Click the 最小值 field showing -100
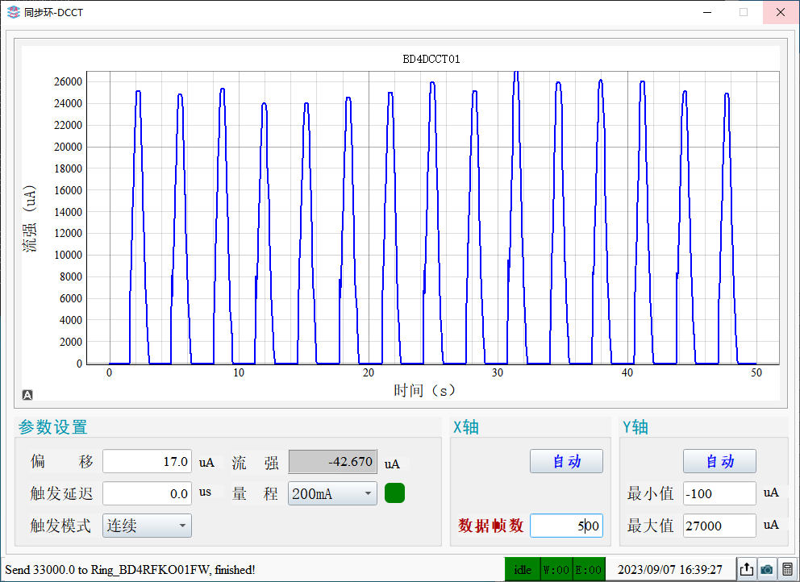800x582 pixels. [x=719, y=493]
